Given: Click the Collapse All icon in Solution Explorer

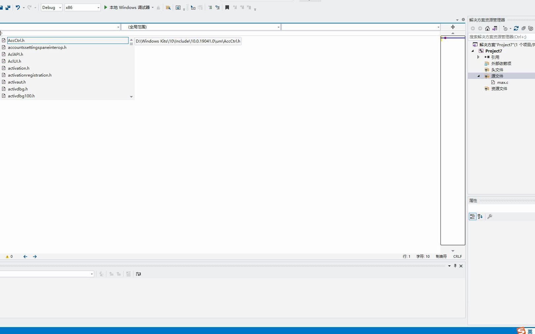Looking at the screenshot, I should (x=523, y=28).
